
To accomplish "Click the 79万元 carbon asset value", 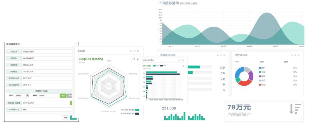I will (x=239, y=107).
